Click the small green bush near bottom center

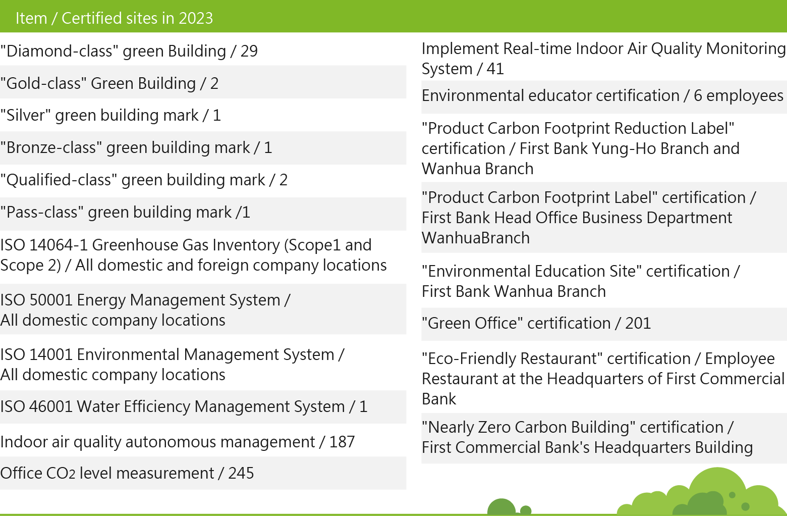point(502,506)
